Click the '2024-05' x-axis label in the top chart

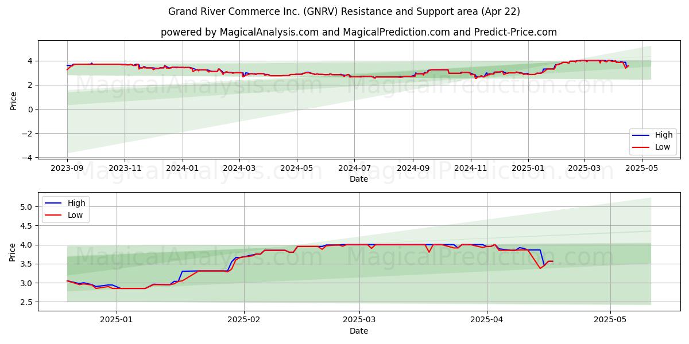coord(297,169)
